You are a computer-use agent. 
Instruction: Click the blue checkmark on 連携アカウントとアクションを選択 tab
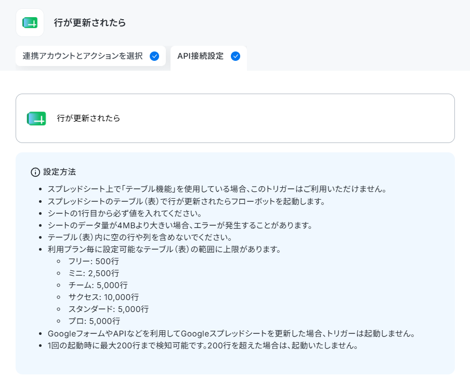(x=154, y=56)
